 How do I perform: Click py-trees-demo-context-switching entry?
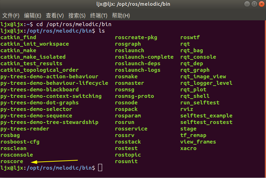pos(51,96)
